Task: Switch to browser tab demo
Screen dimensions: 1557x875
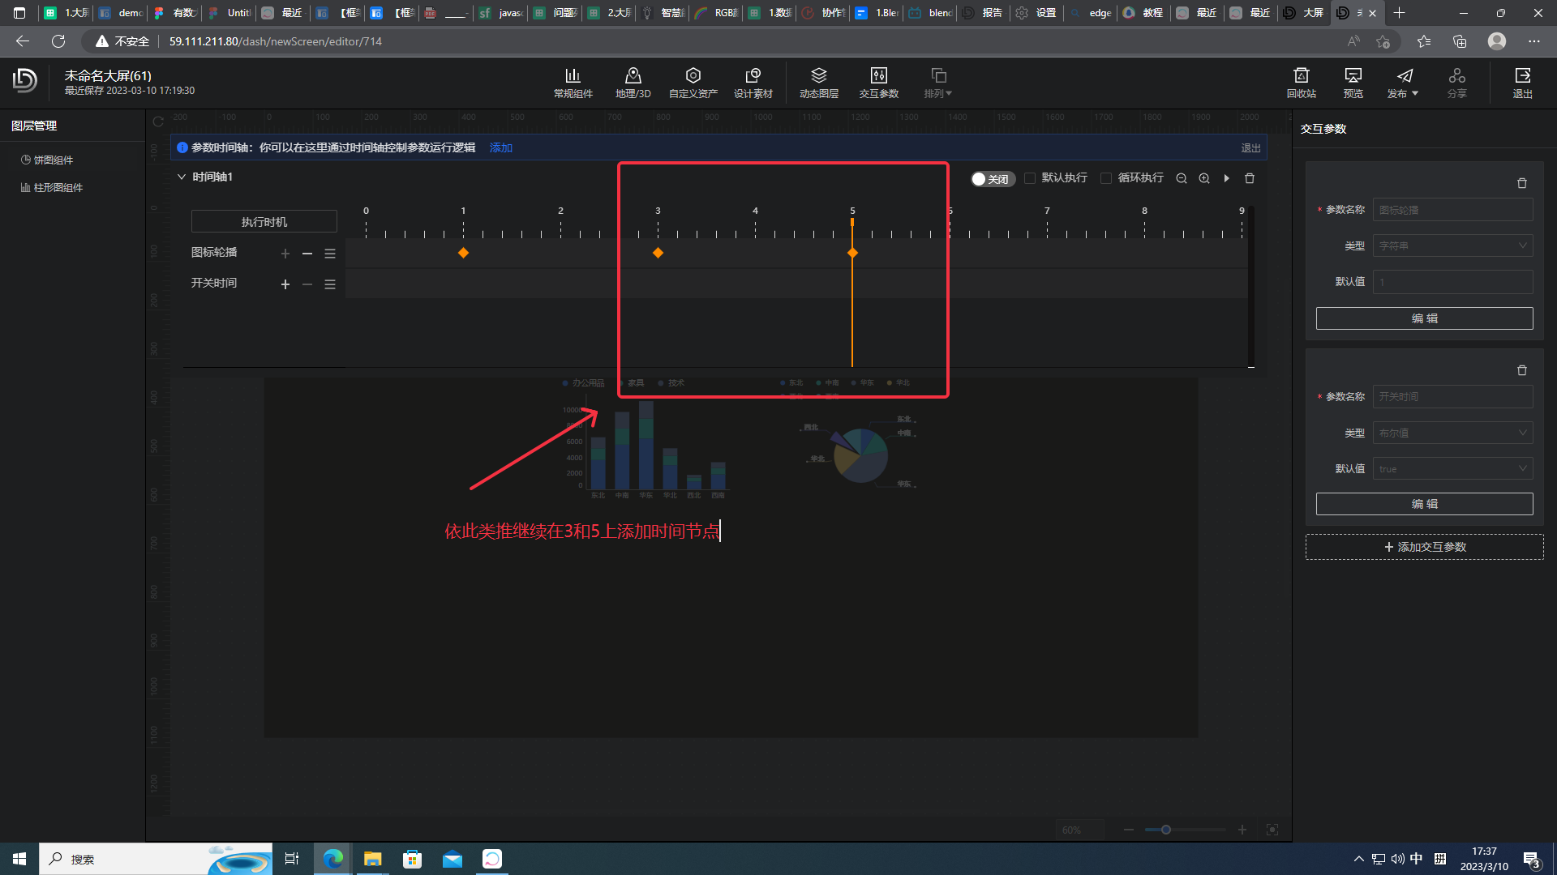Action: tap(120, 13)
